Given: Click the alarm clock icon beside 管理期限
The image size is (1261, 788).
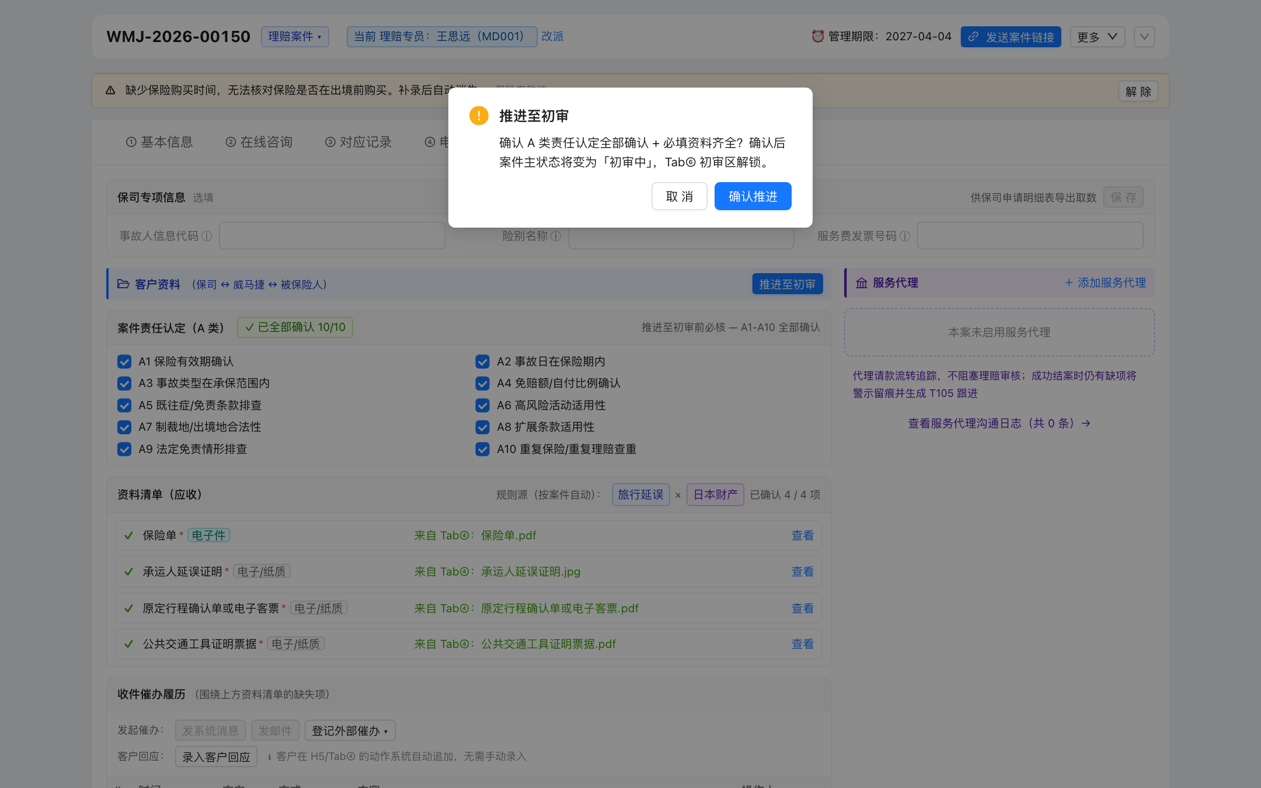Looking at the screenshot, I should 817,36.
